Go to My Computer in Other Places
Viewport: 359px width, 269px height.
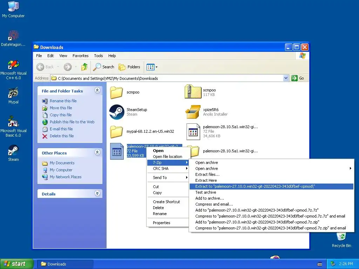61,170
